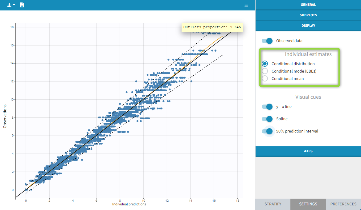Click the Outliers proportion tooltip box

[x=212, y=27]
